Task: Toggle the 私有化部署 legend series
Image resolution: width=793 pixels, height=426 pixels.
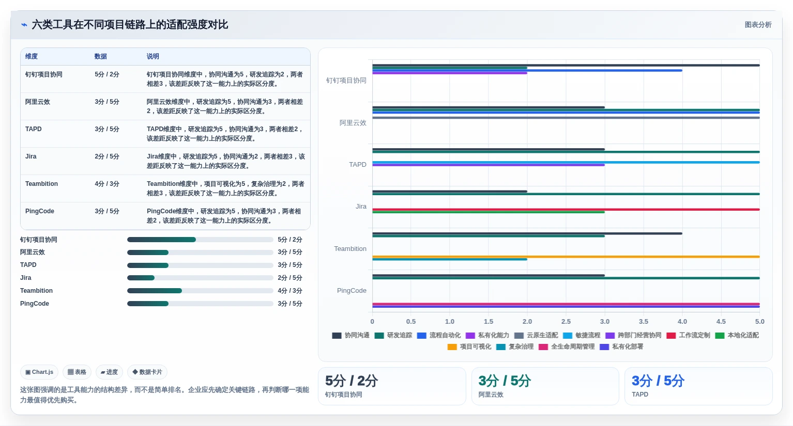Action: pos(621,347)
